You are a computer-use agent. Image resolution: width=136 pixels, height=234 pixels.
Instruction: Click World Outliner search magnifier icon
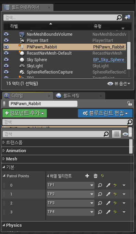coord(119,18)
